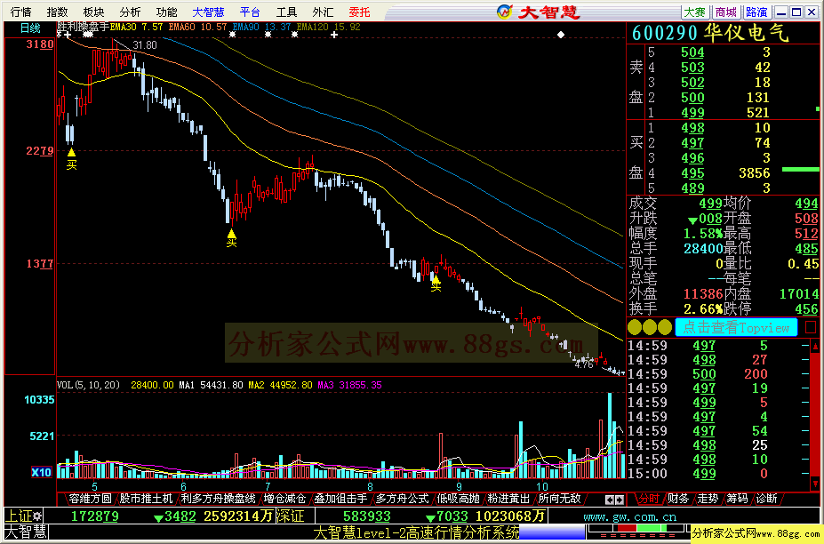This screenshot has height=544, width=824.
Task: Open the 委托 menu
Action: coord(359,12)
